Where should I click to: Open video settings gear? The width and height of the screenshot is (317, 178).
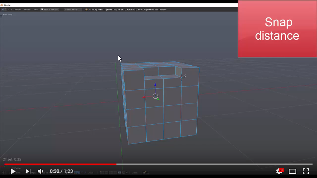pyautogui.click(x=280, y=171)
